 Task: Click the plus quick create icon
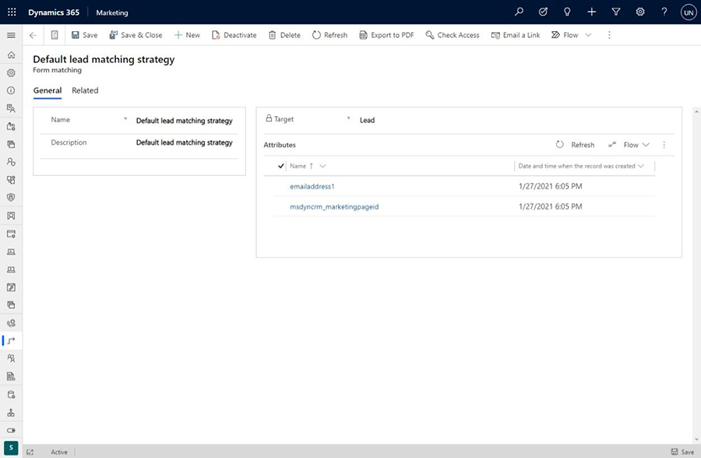click(x=591, y=12)
